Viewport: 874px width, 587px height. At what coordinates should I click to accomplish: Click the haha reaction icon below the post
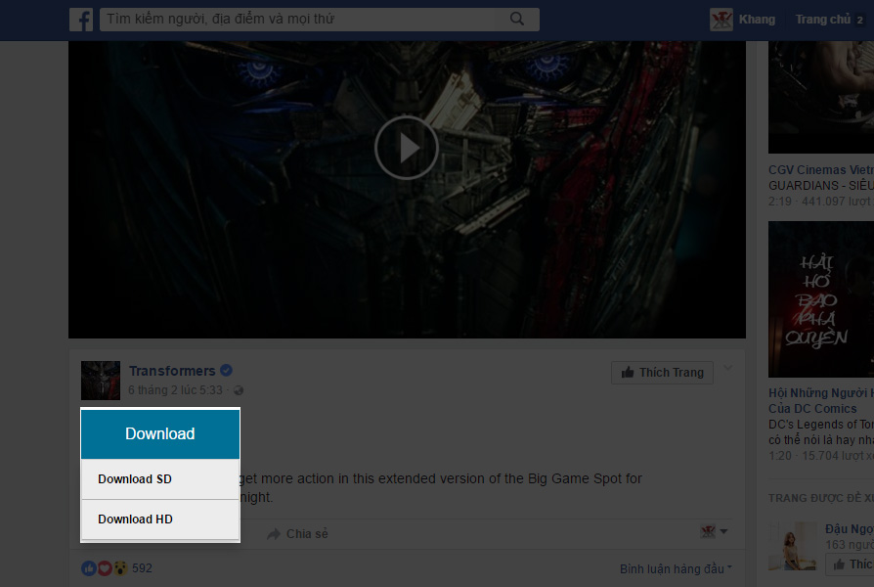tap(118, 567)
